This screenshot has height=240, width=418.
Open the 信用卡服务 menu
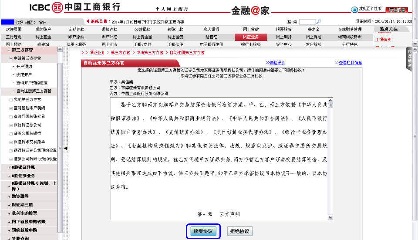[76, 44]
